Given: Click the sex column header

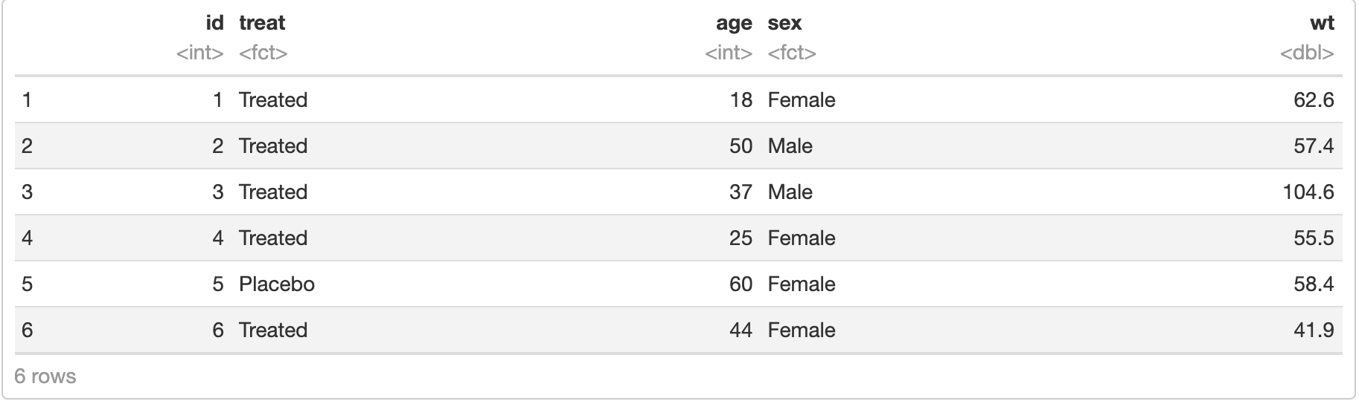Looking at the screenshot, I should click(784, 23).
